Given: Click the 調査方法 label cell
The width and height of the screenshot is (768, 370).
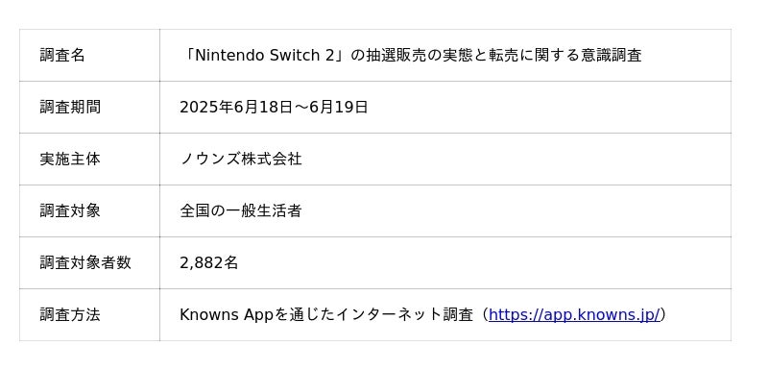Looking at the screenshot, I should coord(89,314).
